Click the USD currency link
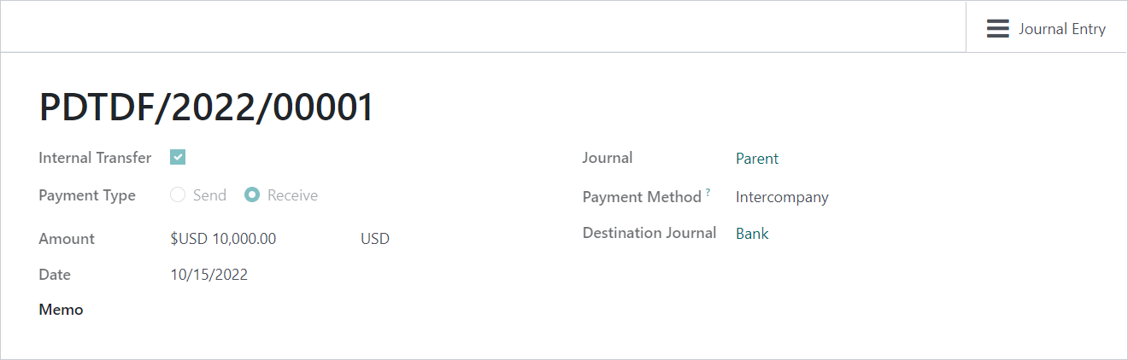The height and width of the screenshot is (360, 1128). (375, 239)
